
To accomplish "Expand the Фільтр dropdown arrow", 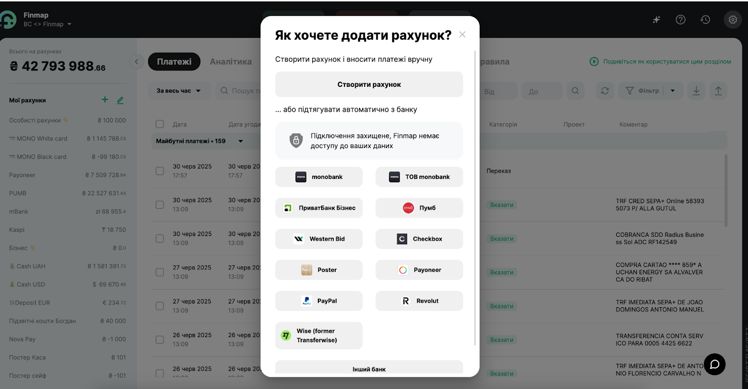I will [x=673, y=91].
